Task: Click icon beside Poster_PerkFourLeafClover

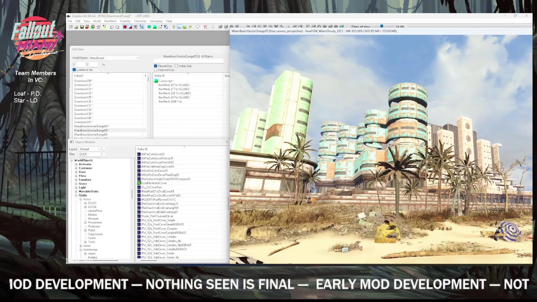Action: (139, 216)
